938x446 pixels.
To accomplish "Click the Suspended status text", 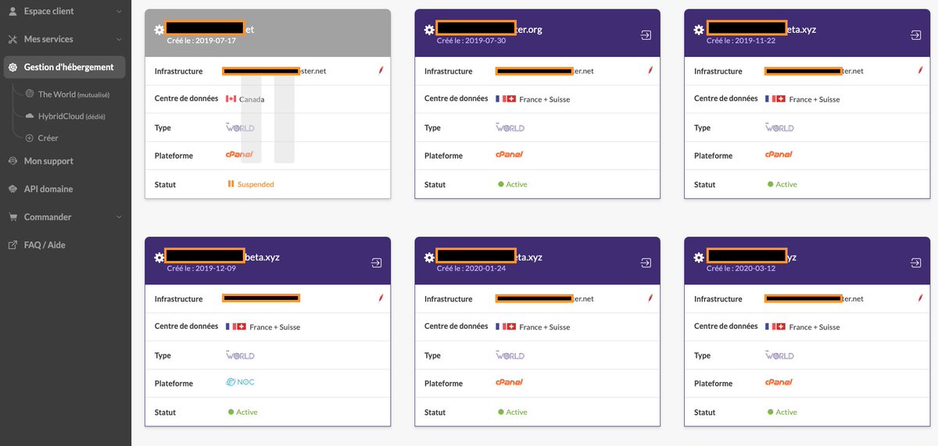I will 256,184.
